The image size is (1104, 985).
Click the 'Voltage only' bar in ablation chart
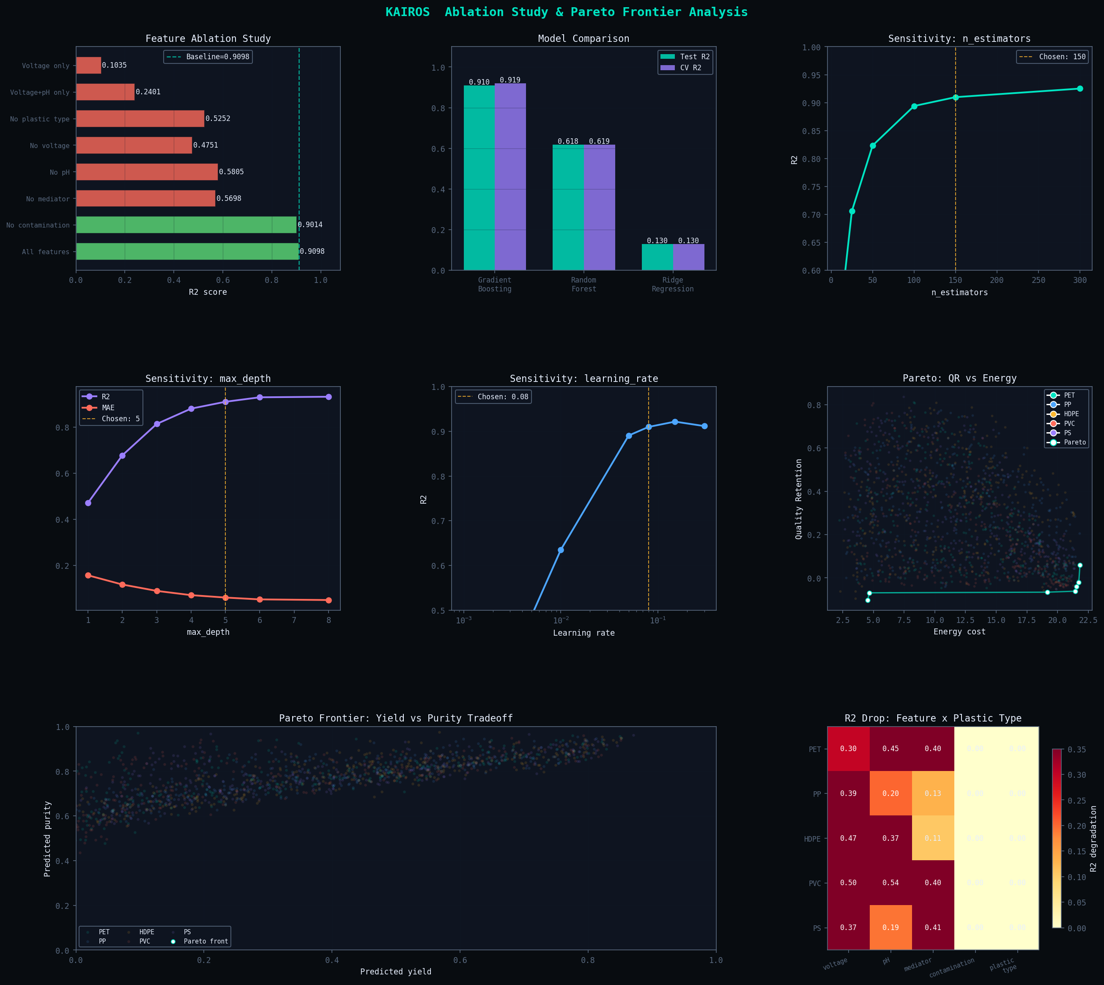coord(88,66)
